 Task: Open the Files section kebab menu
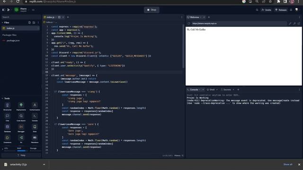click(38, 23)
